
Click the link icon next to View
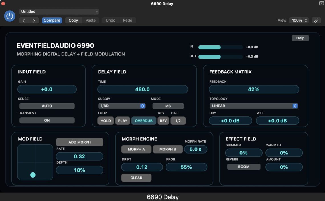pos(316,20)
